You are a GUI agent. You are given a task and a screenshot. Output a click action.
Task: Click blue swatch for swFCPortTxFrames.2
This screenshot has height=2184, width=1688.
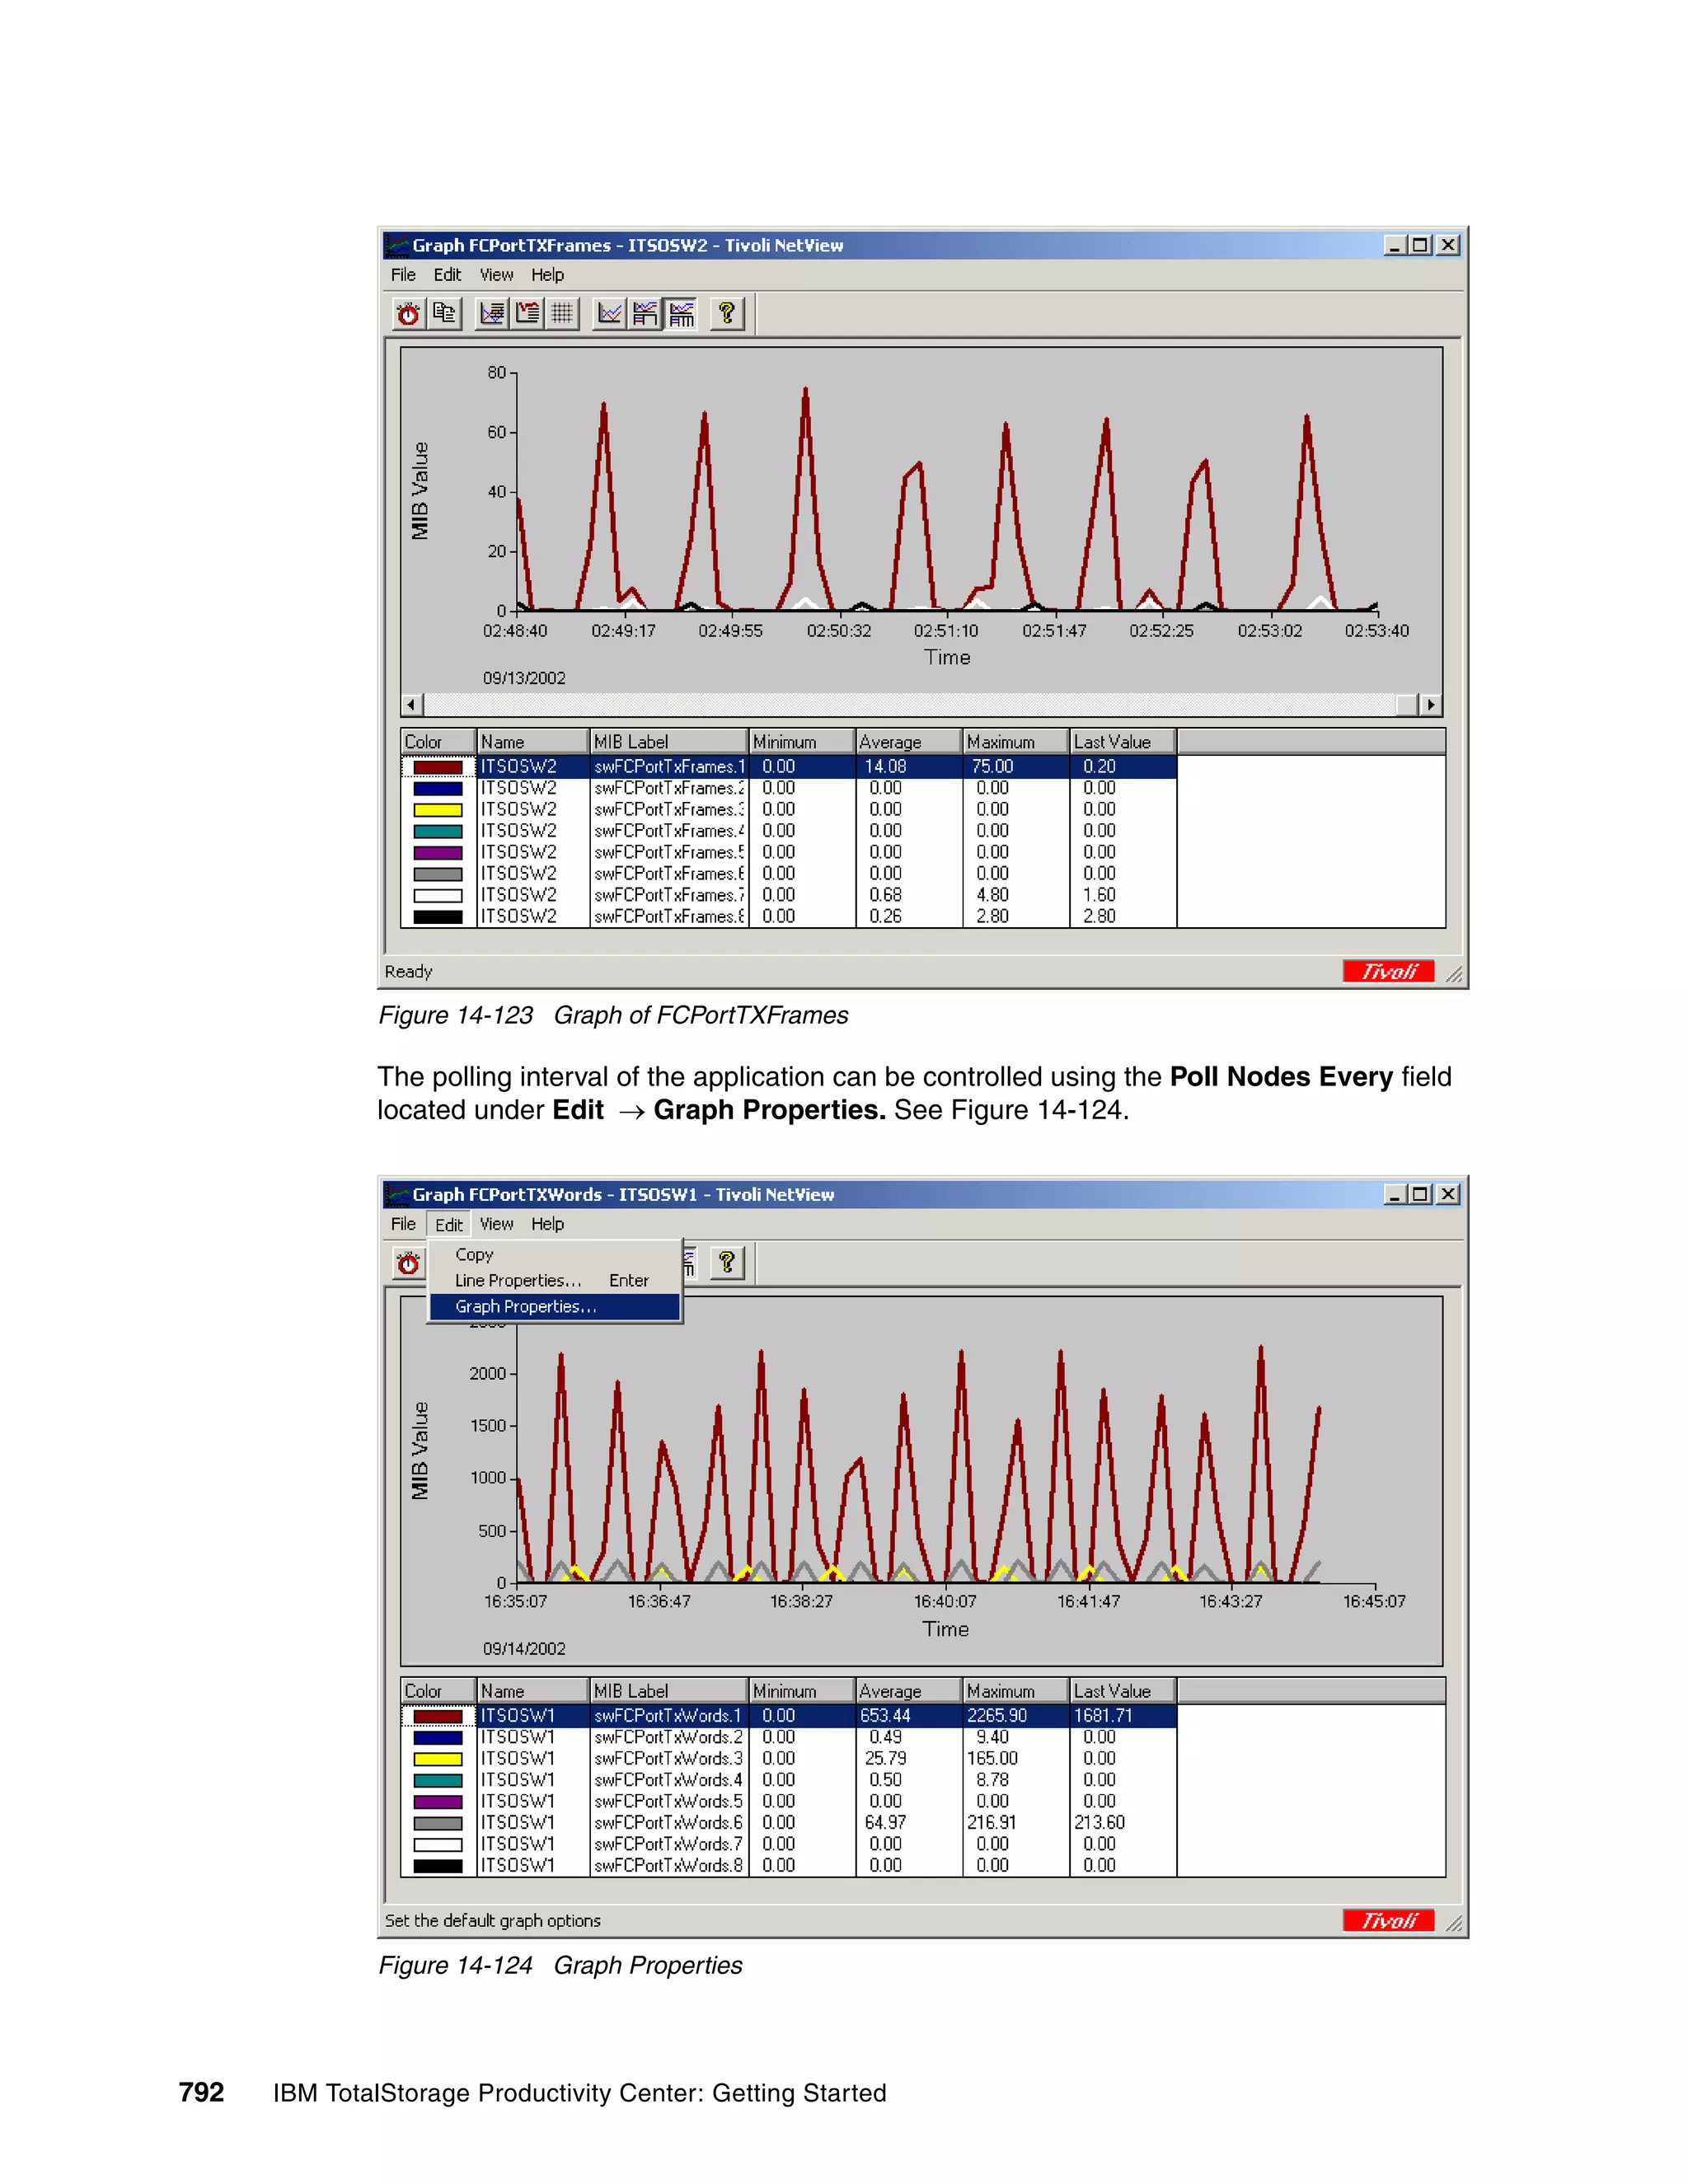pos(438,788)
